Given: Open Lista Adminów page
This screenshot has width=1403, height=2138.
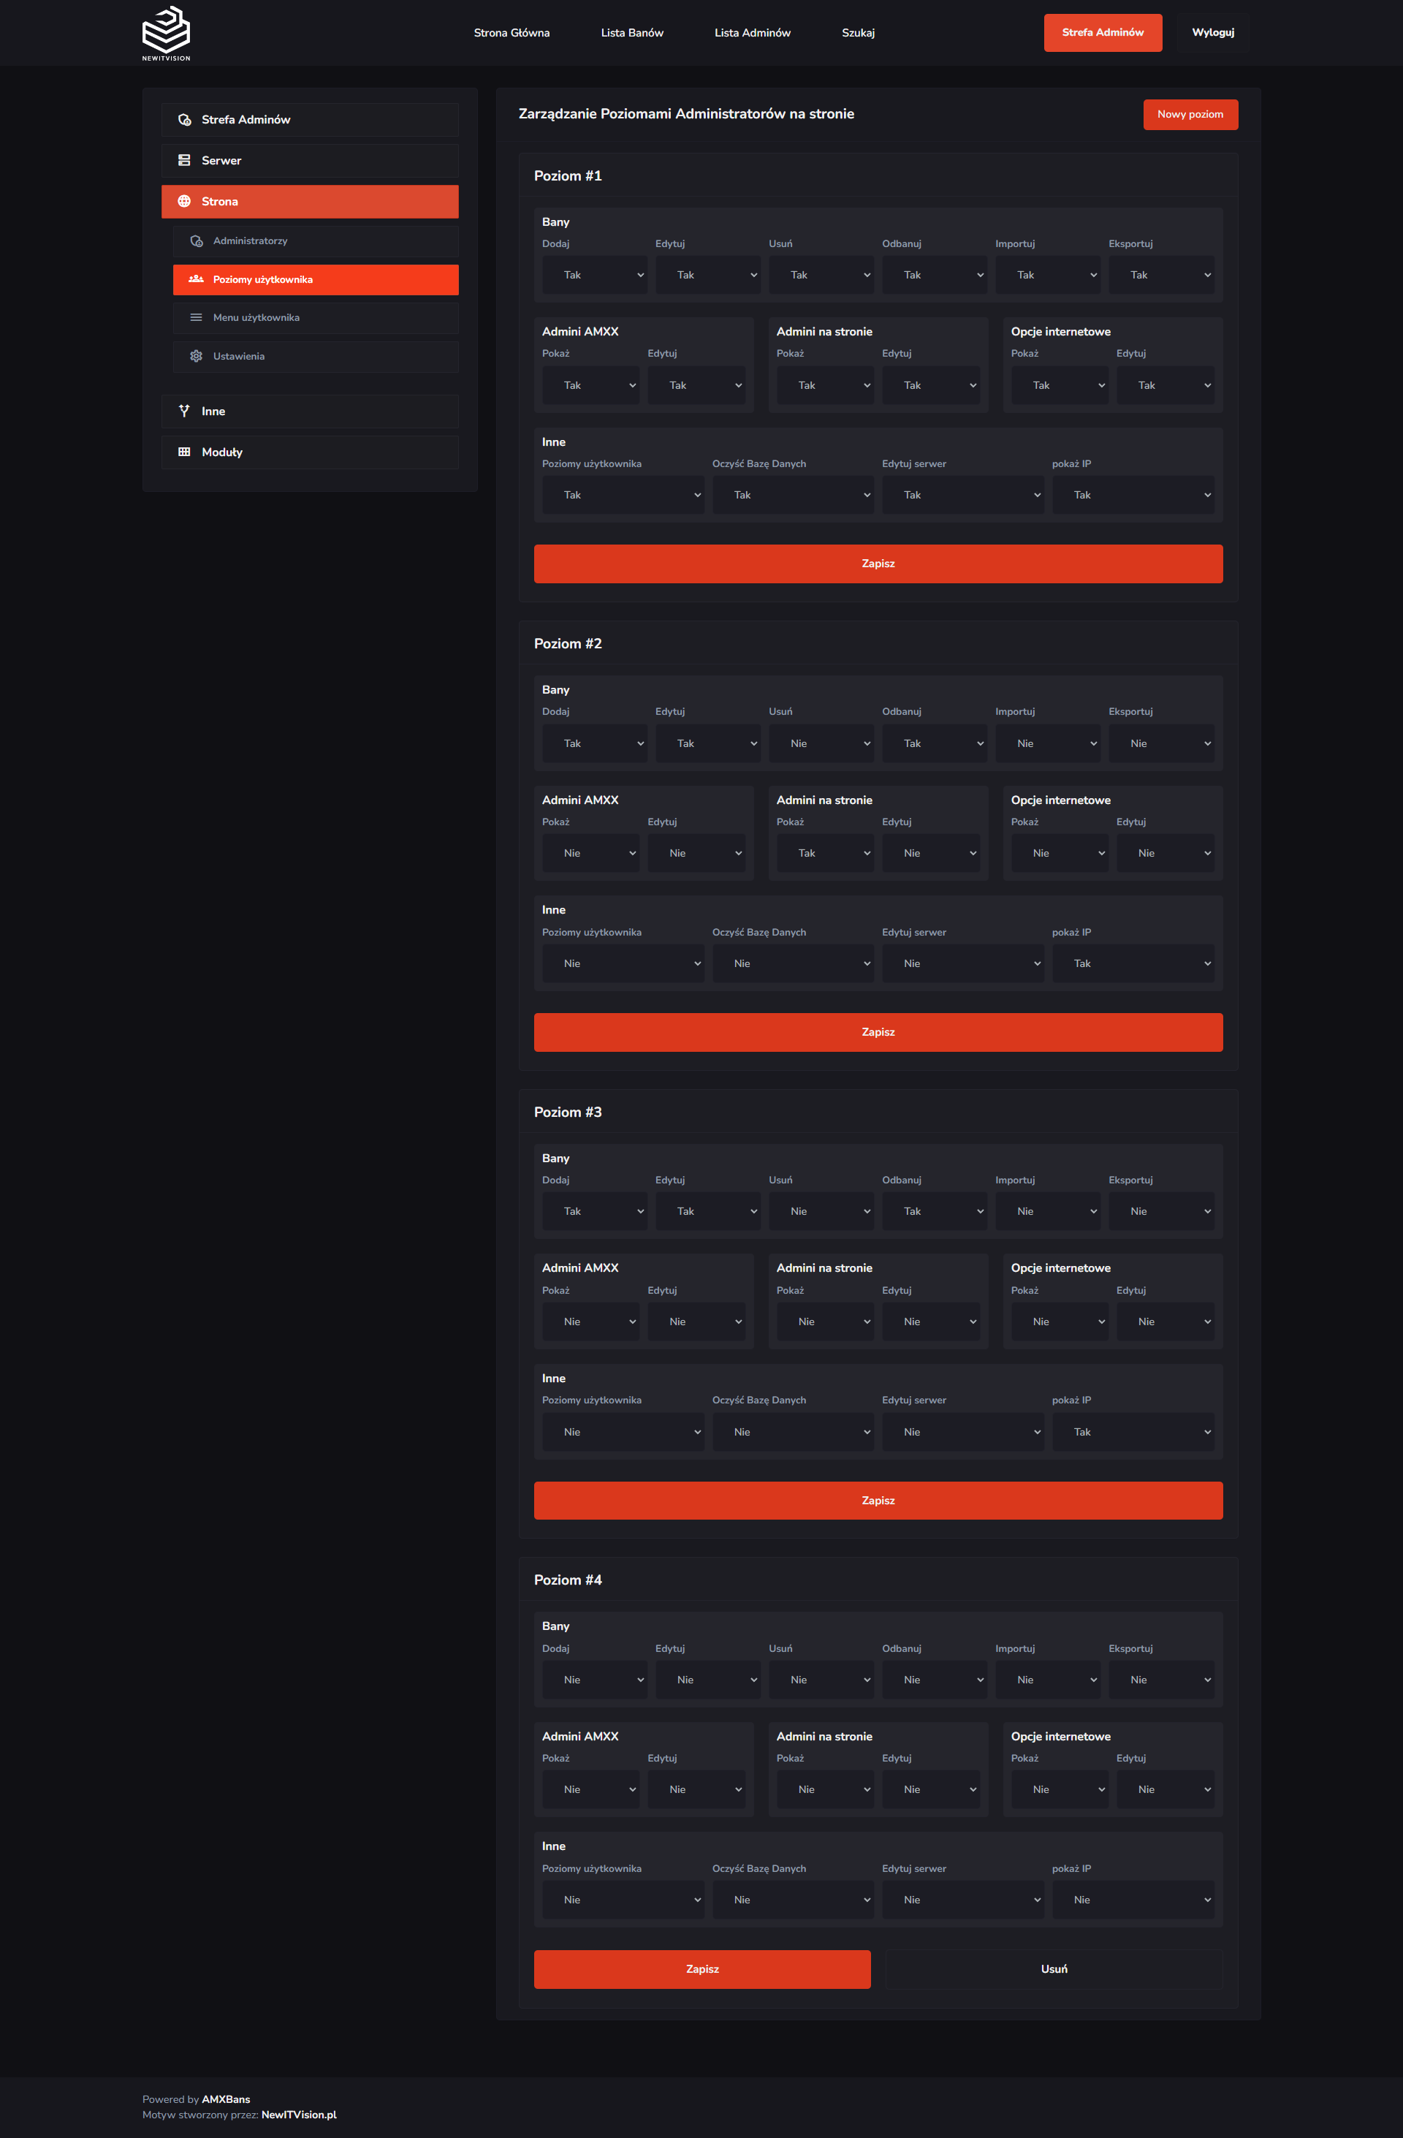Looking at the screenshot, I should tap(753, 32).
